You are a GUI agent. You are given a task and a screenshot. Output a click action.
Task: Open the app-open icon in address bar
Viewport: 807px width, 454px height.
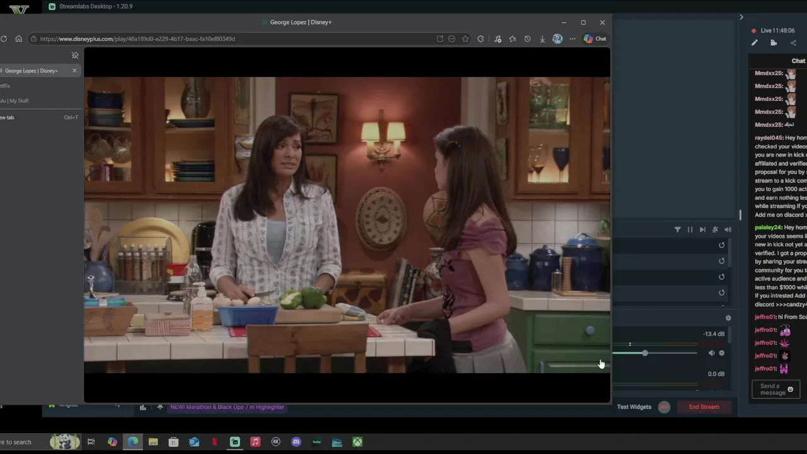pyautogui.click(x=439, y=38)
